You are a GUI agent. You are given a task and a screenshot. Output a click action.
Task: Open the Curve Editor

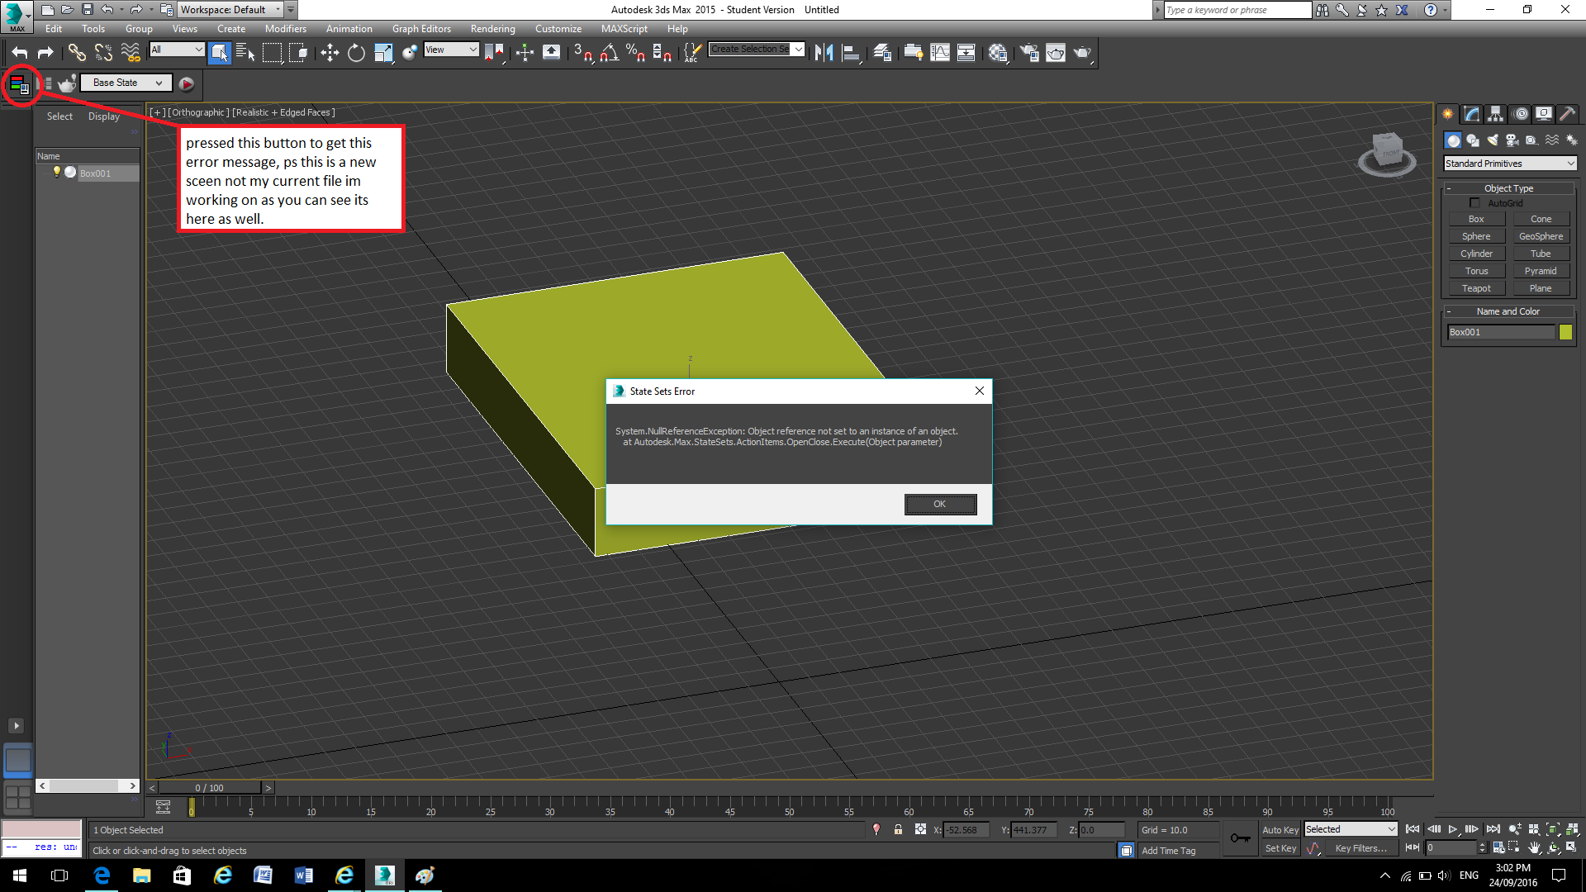point(940,52)
